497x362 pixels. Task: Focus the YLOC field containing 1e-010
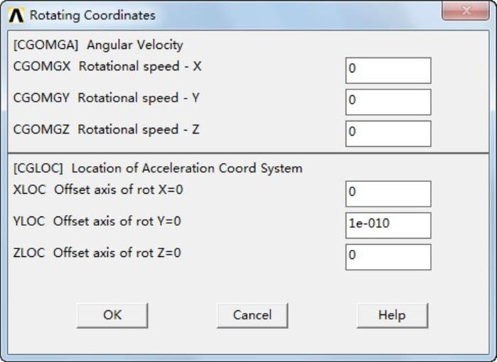coord(388,225)
